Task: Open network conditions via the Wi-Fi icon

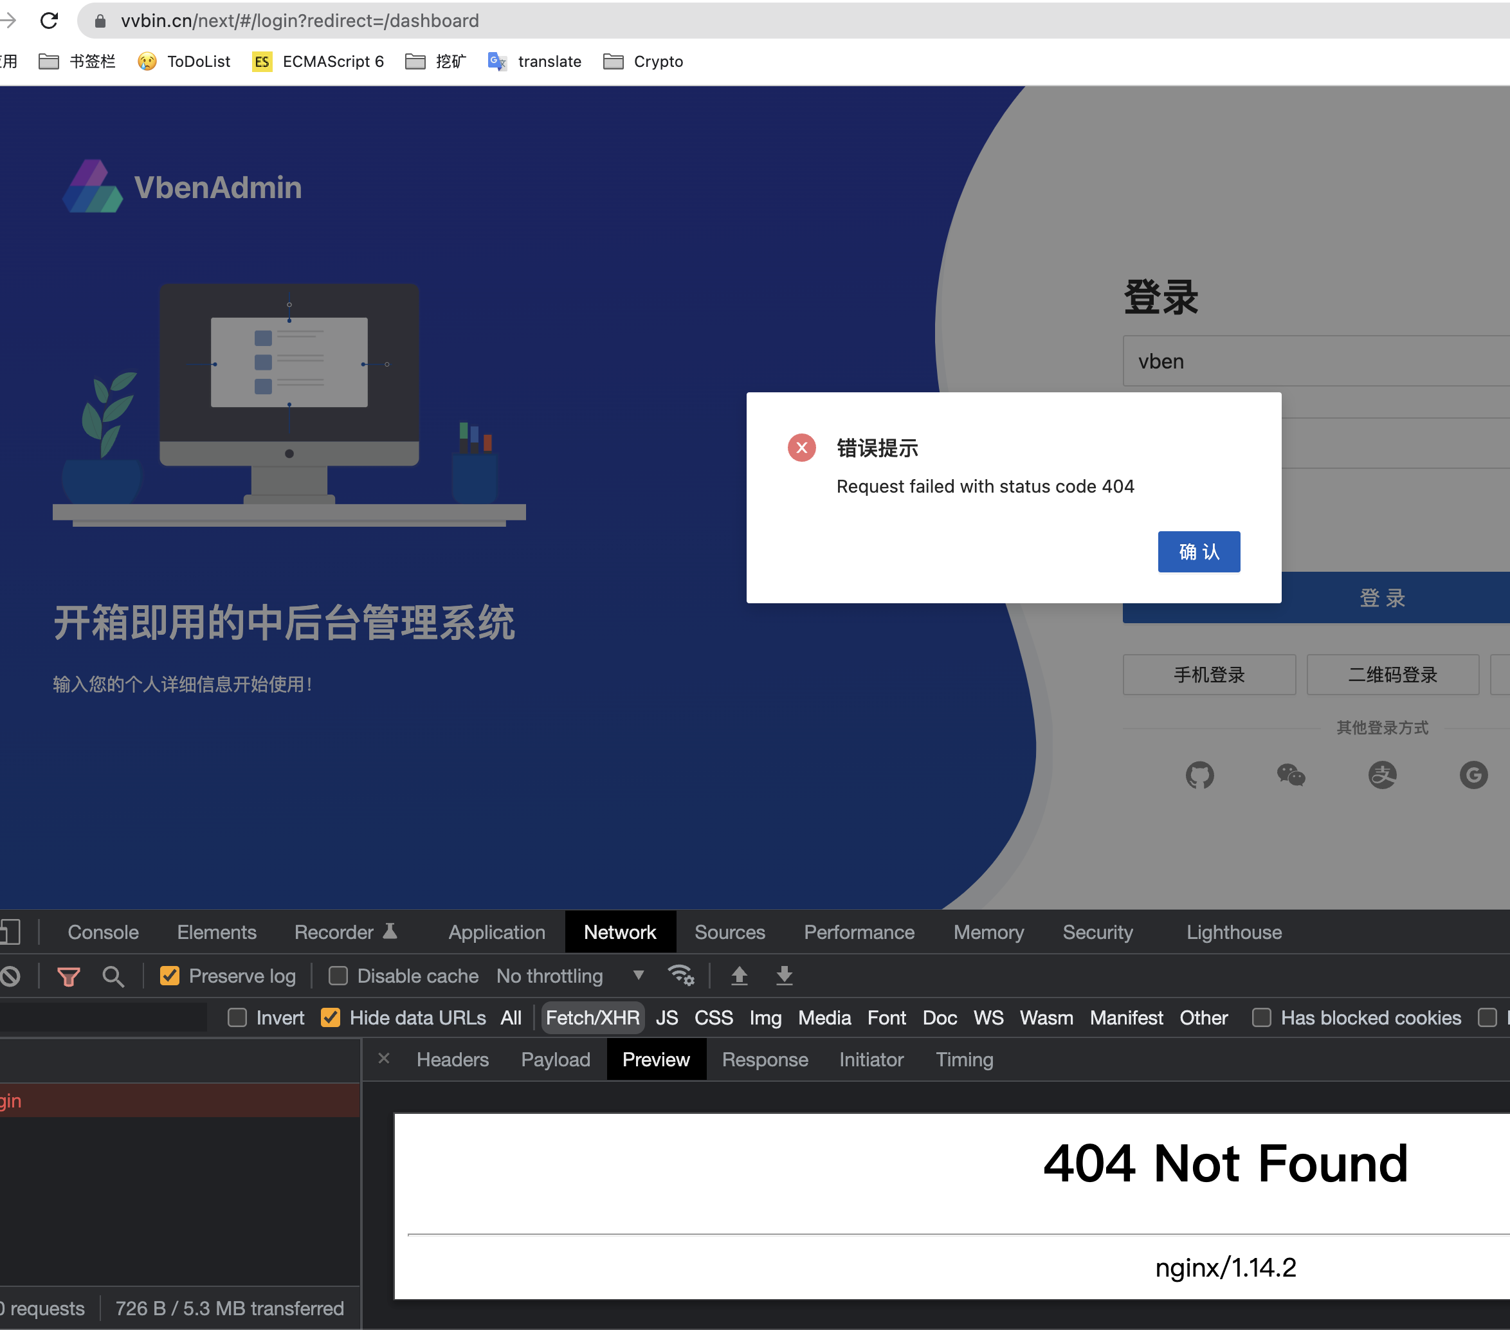Action: pos(681,976)
